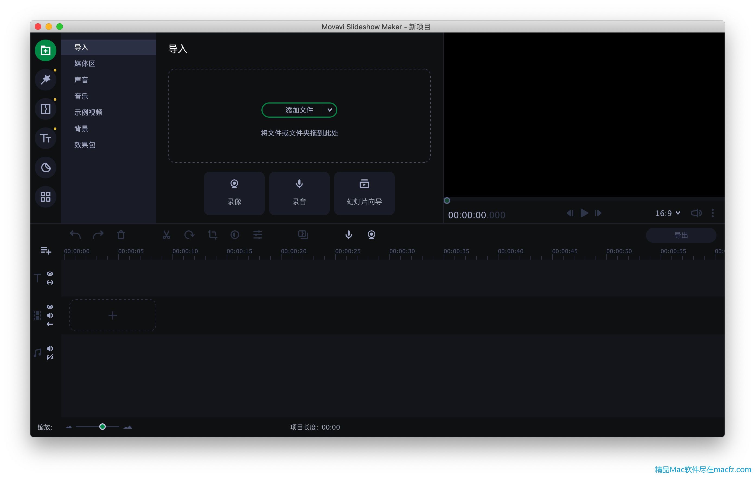Click the video track filmstrip icon

(x=37, y=315)
